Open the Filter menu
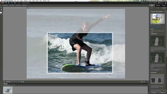Screen dimensions: 167x94 [x=37, y=1]
